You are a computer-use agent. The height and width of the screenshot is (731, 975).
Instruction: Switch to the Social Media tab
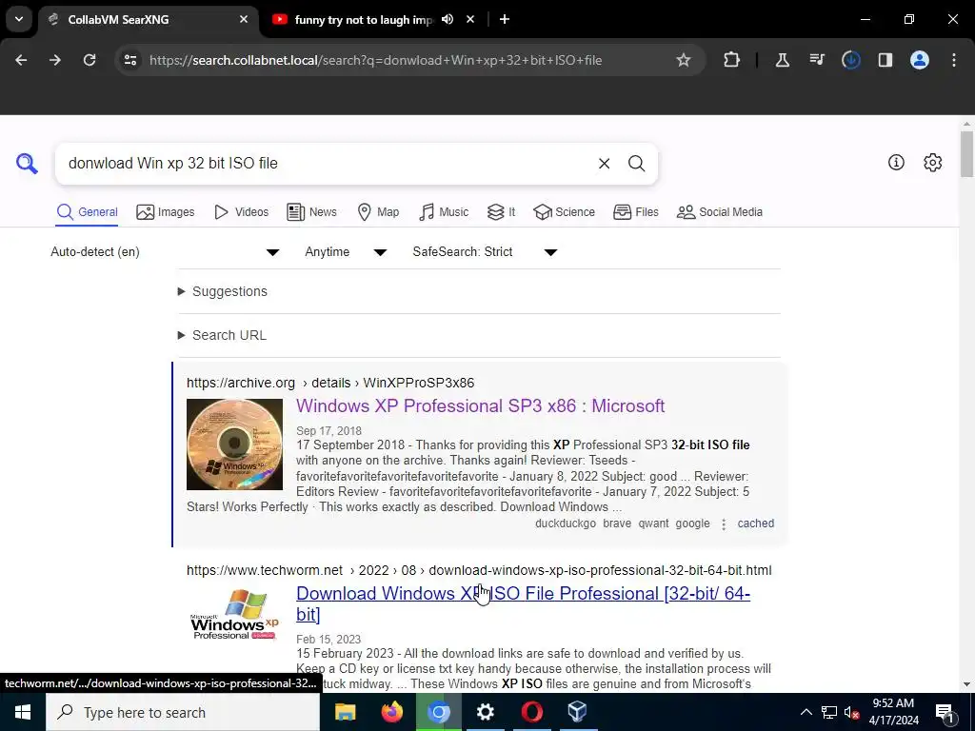[x=720, y=212]
